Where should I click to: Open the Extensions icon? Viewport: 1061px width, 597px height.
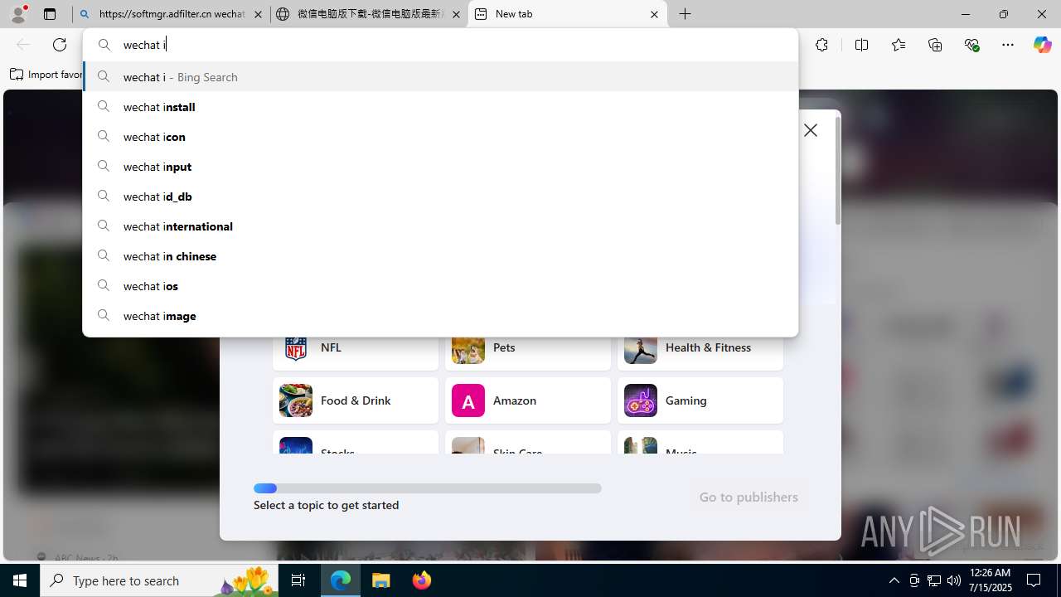point(821,45)
